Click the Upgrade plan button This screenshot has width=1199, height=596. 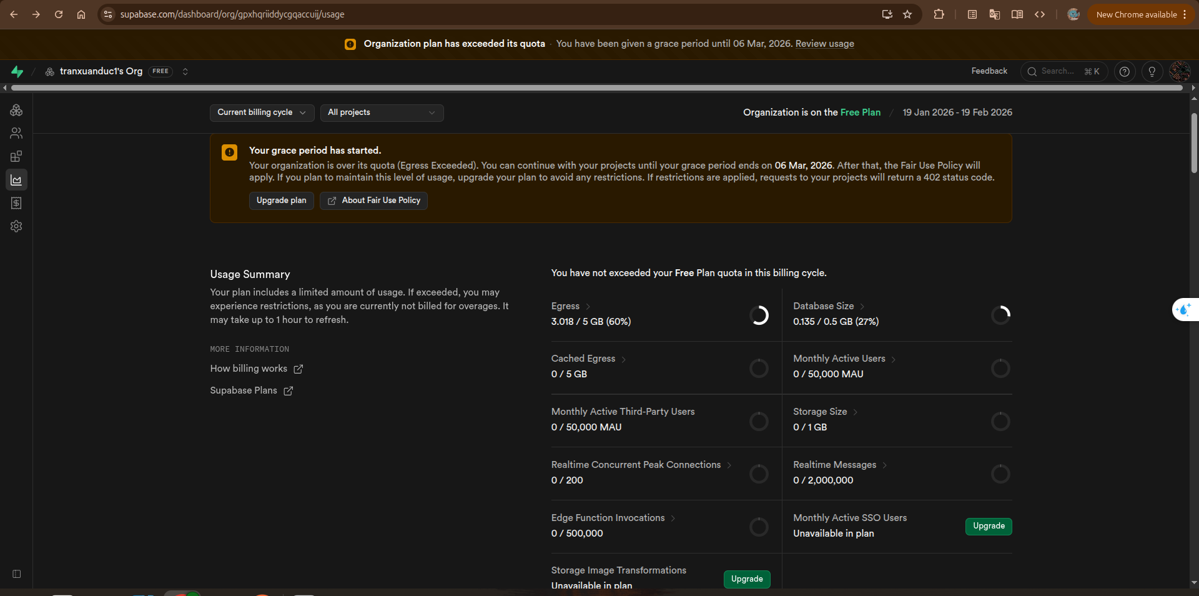pos(281,201)
